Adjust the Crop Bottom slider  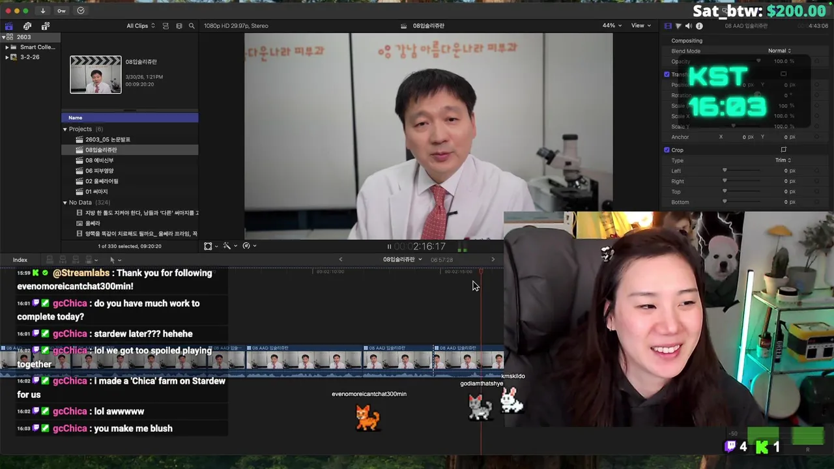(725, 202)
